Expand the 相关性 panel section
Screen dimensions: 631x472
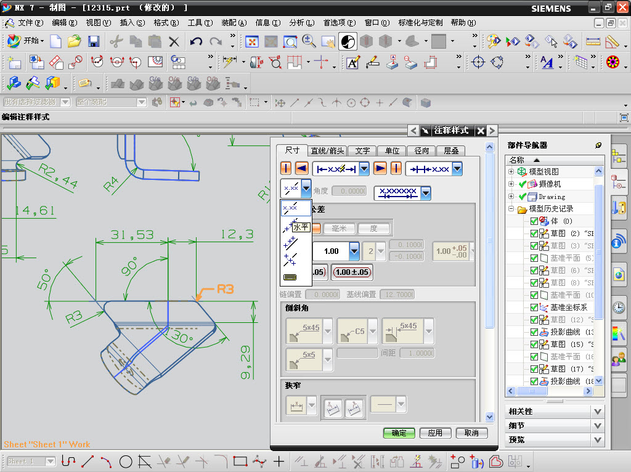(596, 411)
